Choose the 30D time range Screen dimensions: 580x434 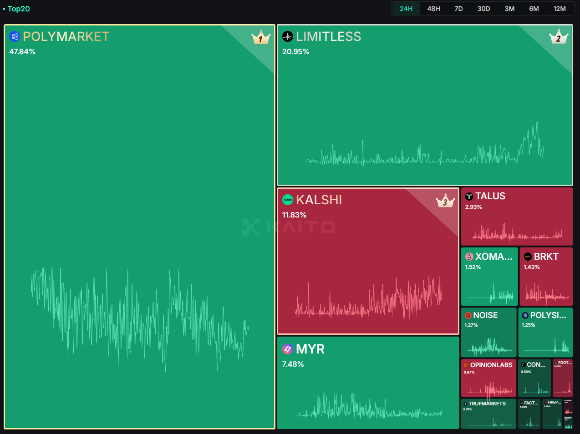[483, 9]
